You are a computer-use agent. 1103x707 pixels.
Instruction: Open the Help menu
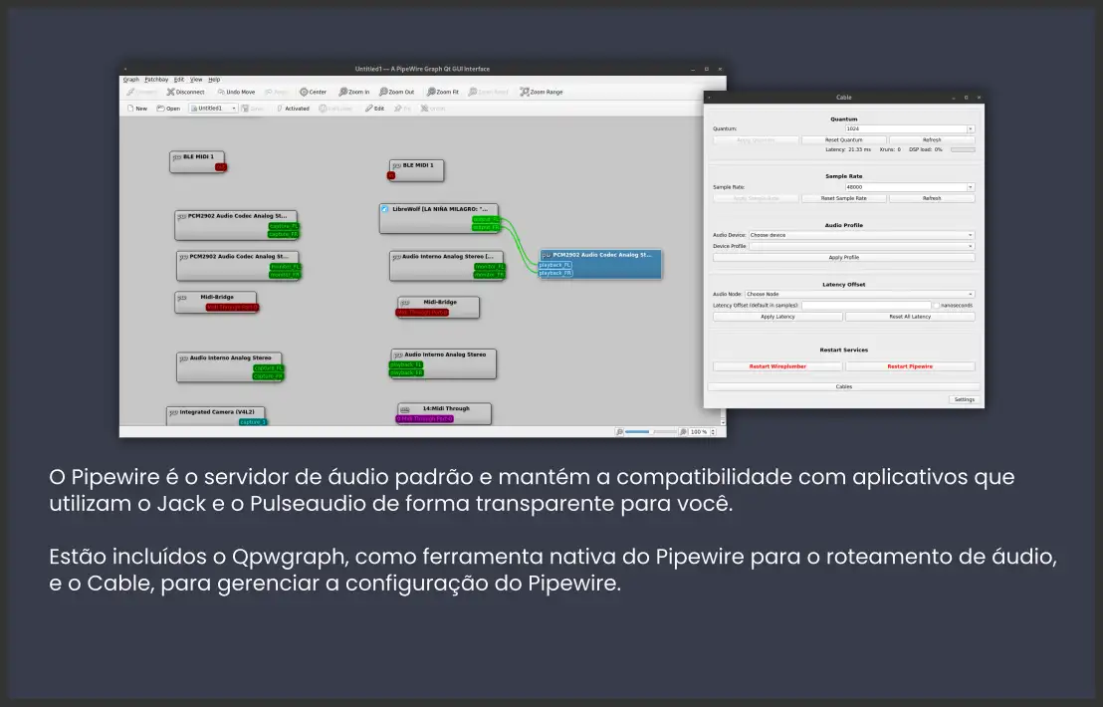point(214,80)
